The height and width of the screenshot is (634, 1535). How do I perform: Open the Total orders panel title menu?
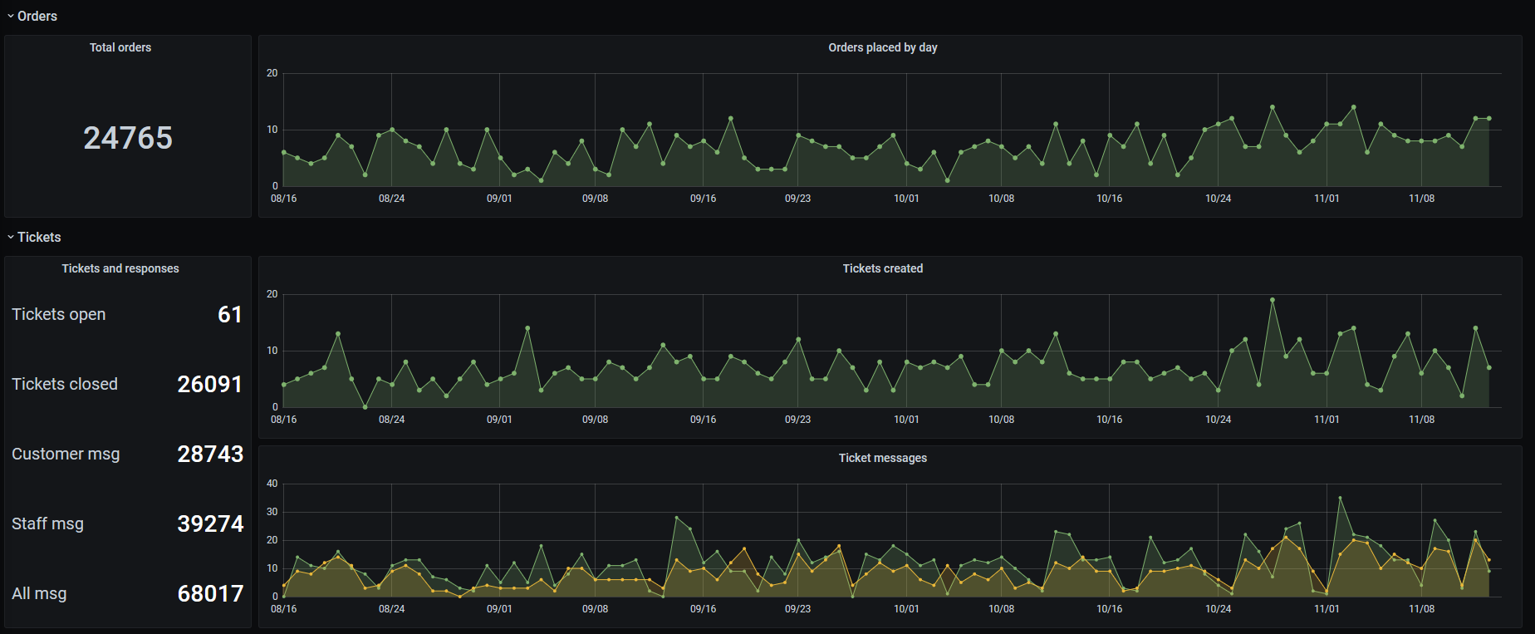[x=120, y=47]
